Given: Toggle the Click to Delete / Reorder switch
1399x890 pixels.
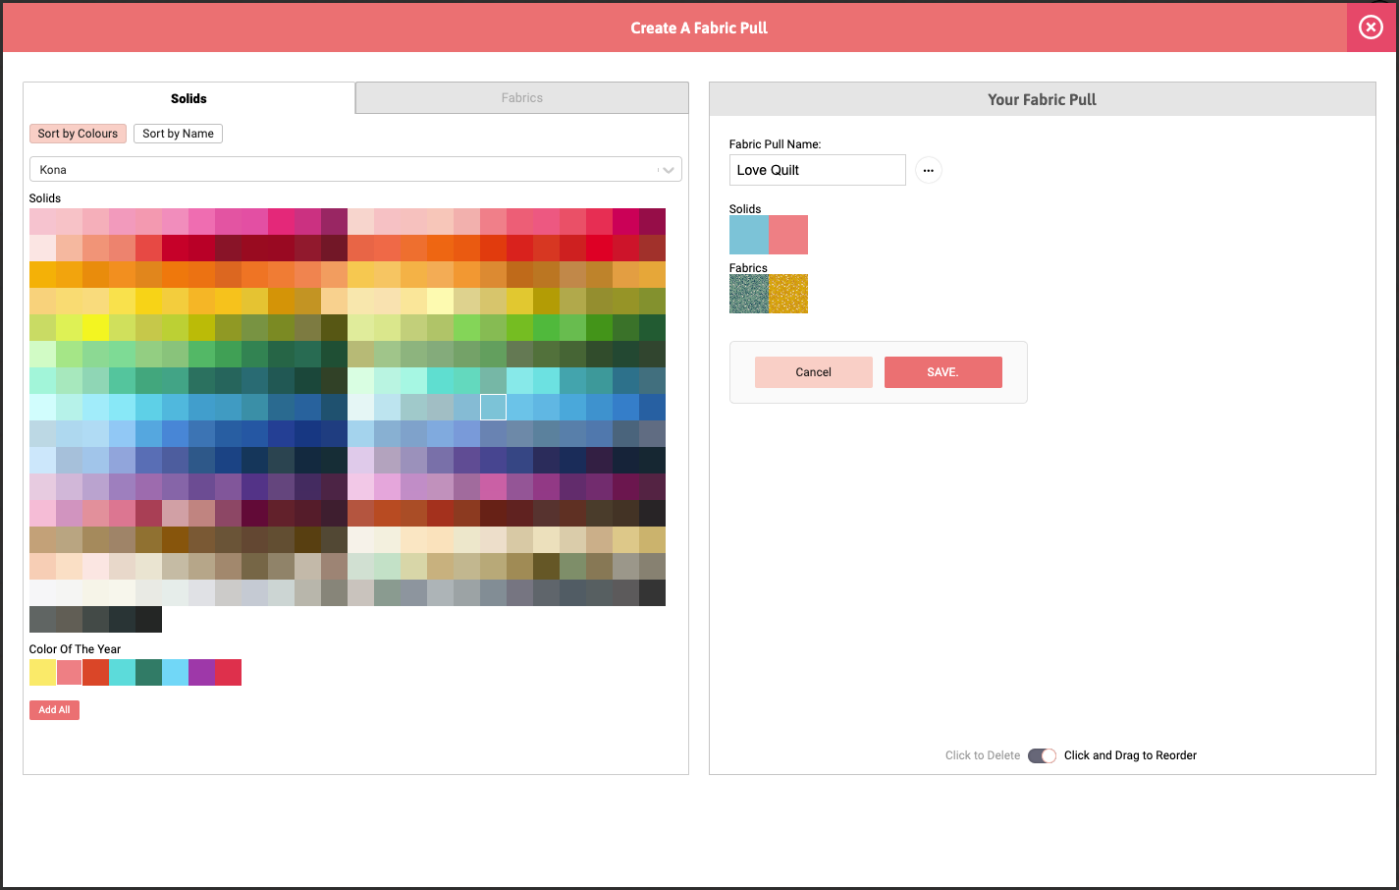Looking at the screenshot, I should tap(1042, 755).
